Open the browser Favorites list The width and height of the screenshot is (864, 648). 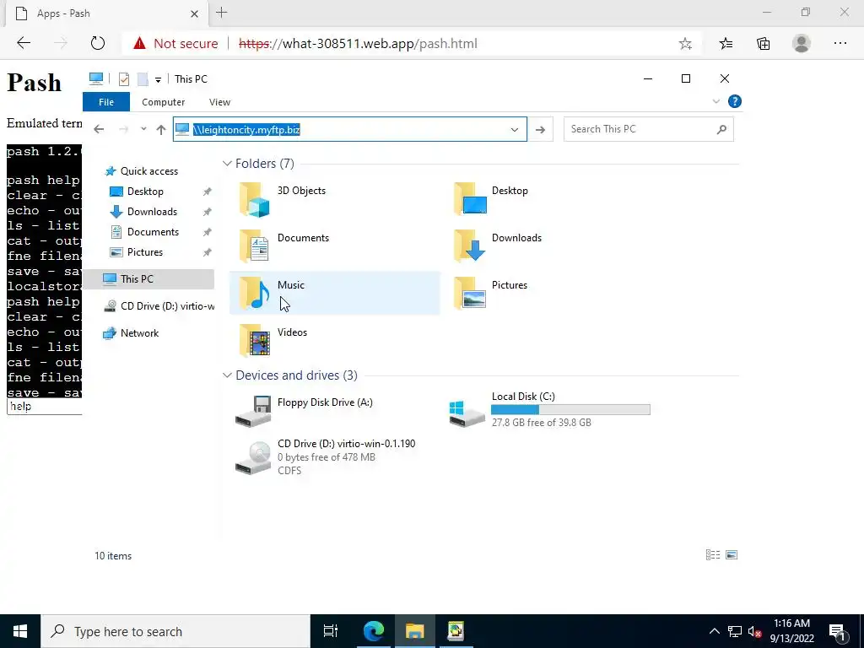point(726,44)
